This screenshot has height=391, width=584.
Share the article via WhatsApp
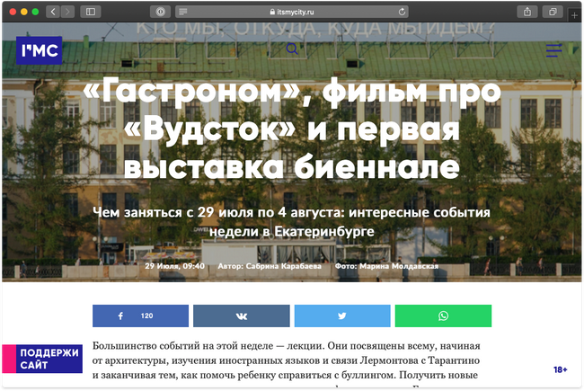(443, 316)
